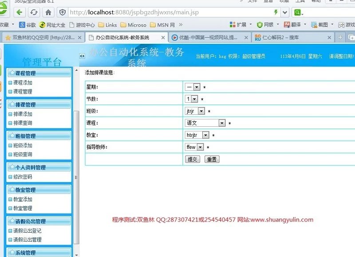355x257 pixels.
Task: Click the shield security icon in address bar
Action: tap(63, 12)
